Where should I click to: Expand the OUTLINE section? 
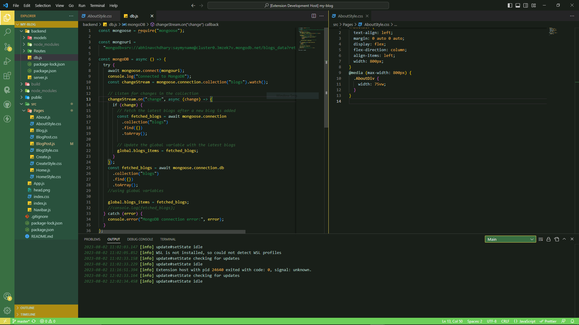pos(27,308)
